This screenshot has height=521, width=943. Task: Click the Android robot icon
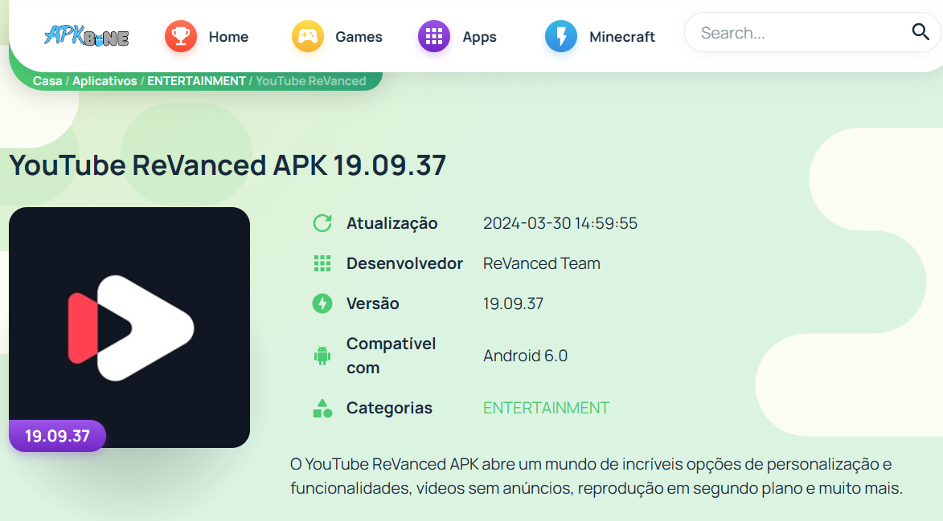322,356
